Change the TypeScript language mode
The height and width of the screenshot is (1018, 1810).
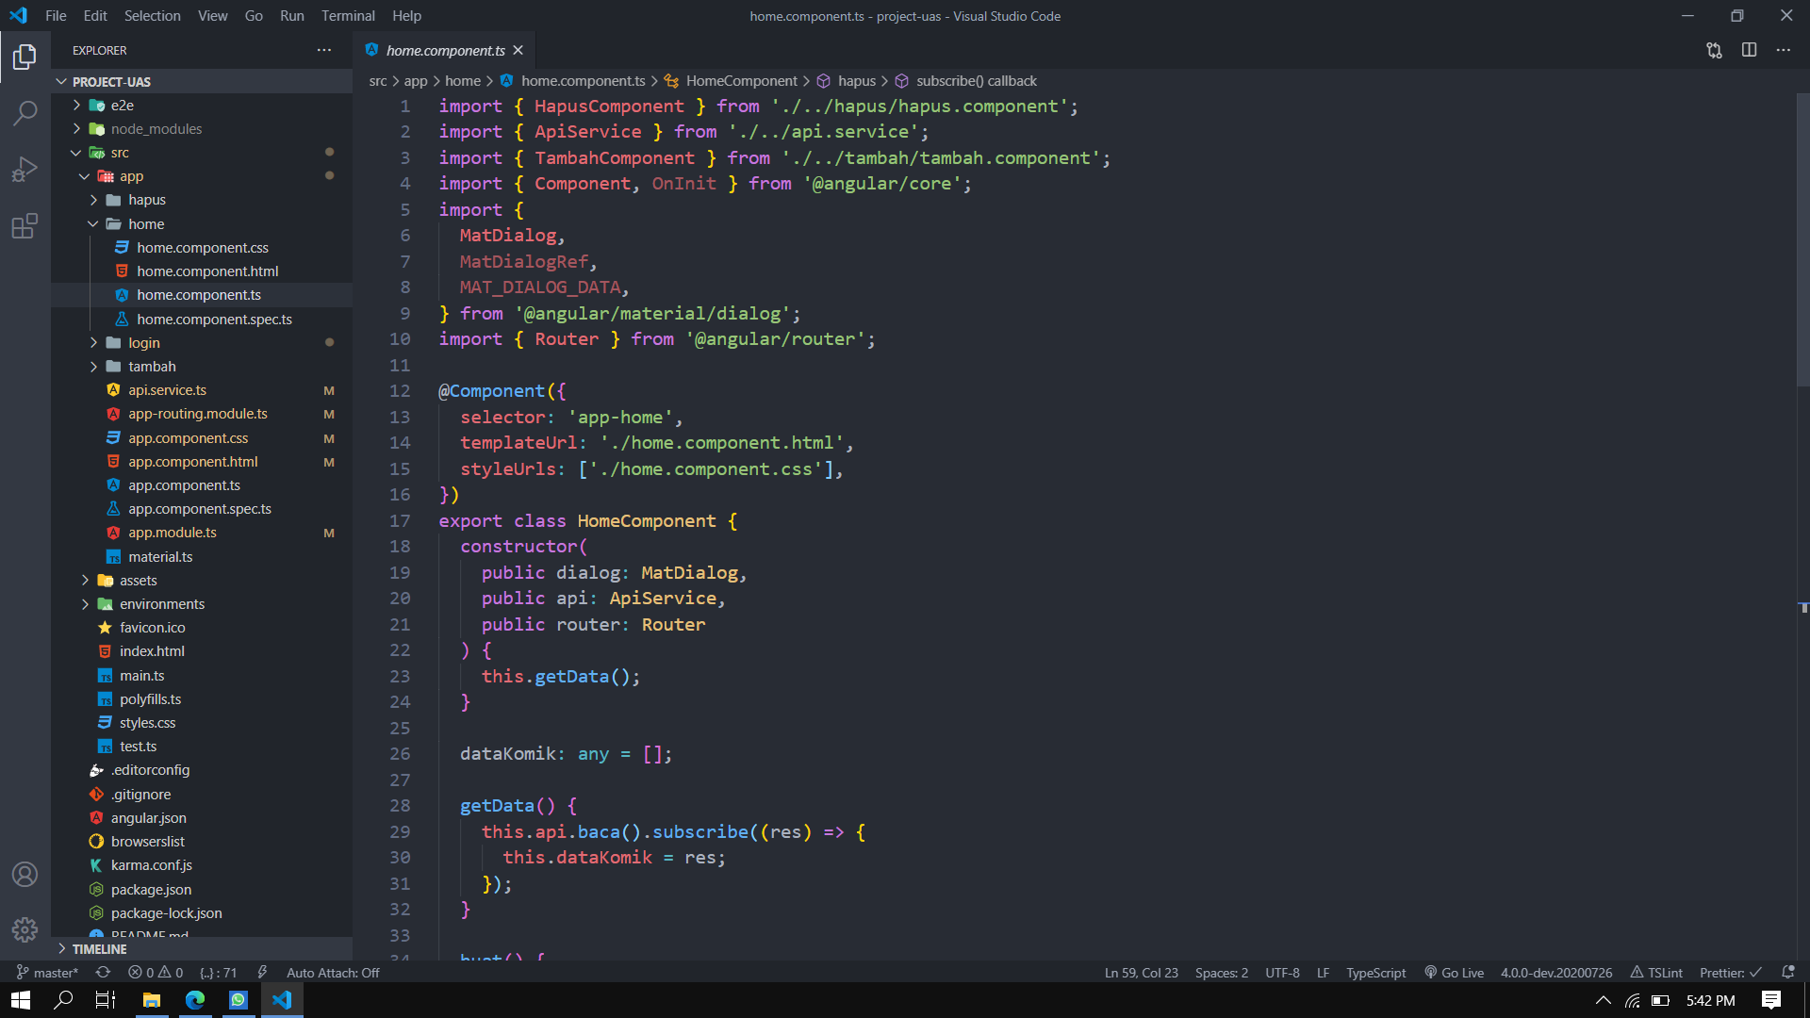(x=1375, y=973)
